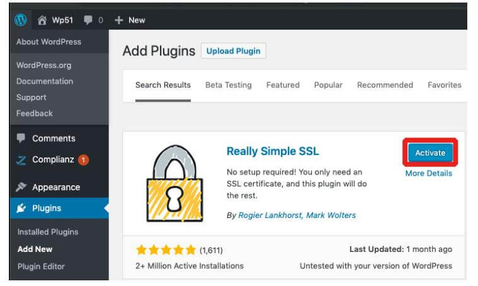This screenshot has width=478, height=286.
Task: Open the WordPress logo menu
Action: tap(21, 20)
